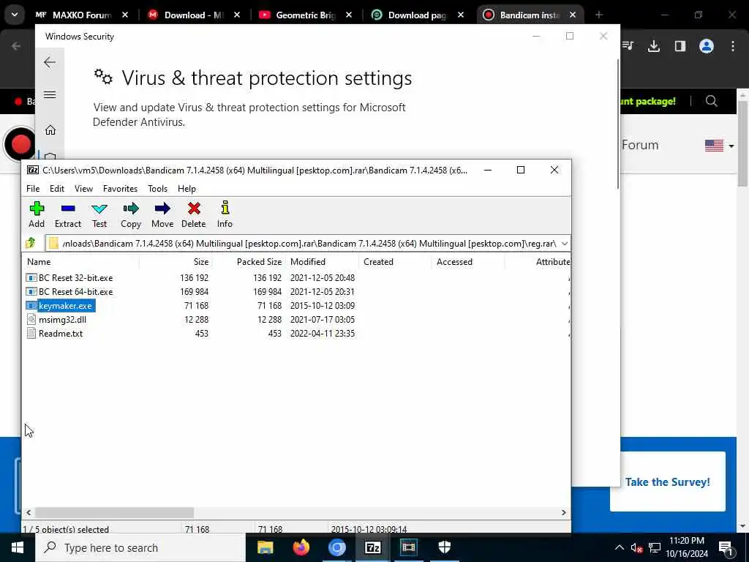Open the 7-Zip taskbar icon
The height and width of the screenshot is (562, 749).
(372, 547)
